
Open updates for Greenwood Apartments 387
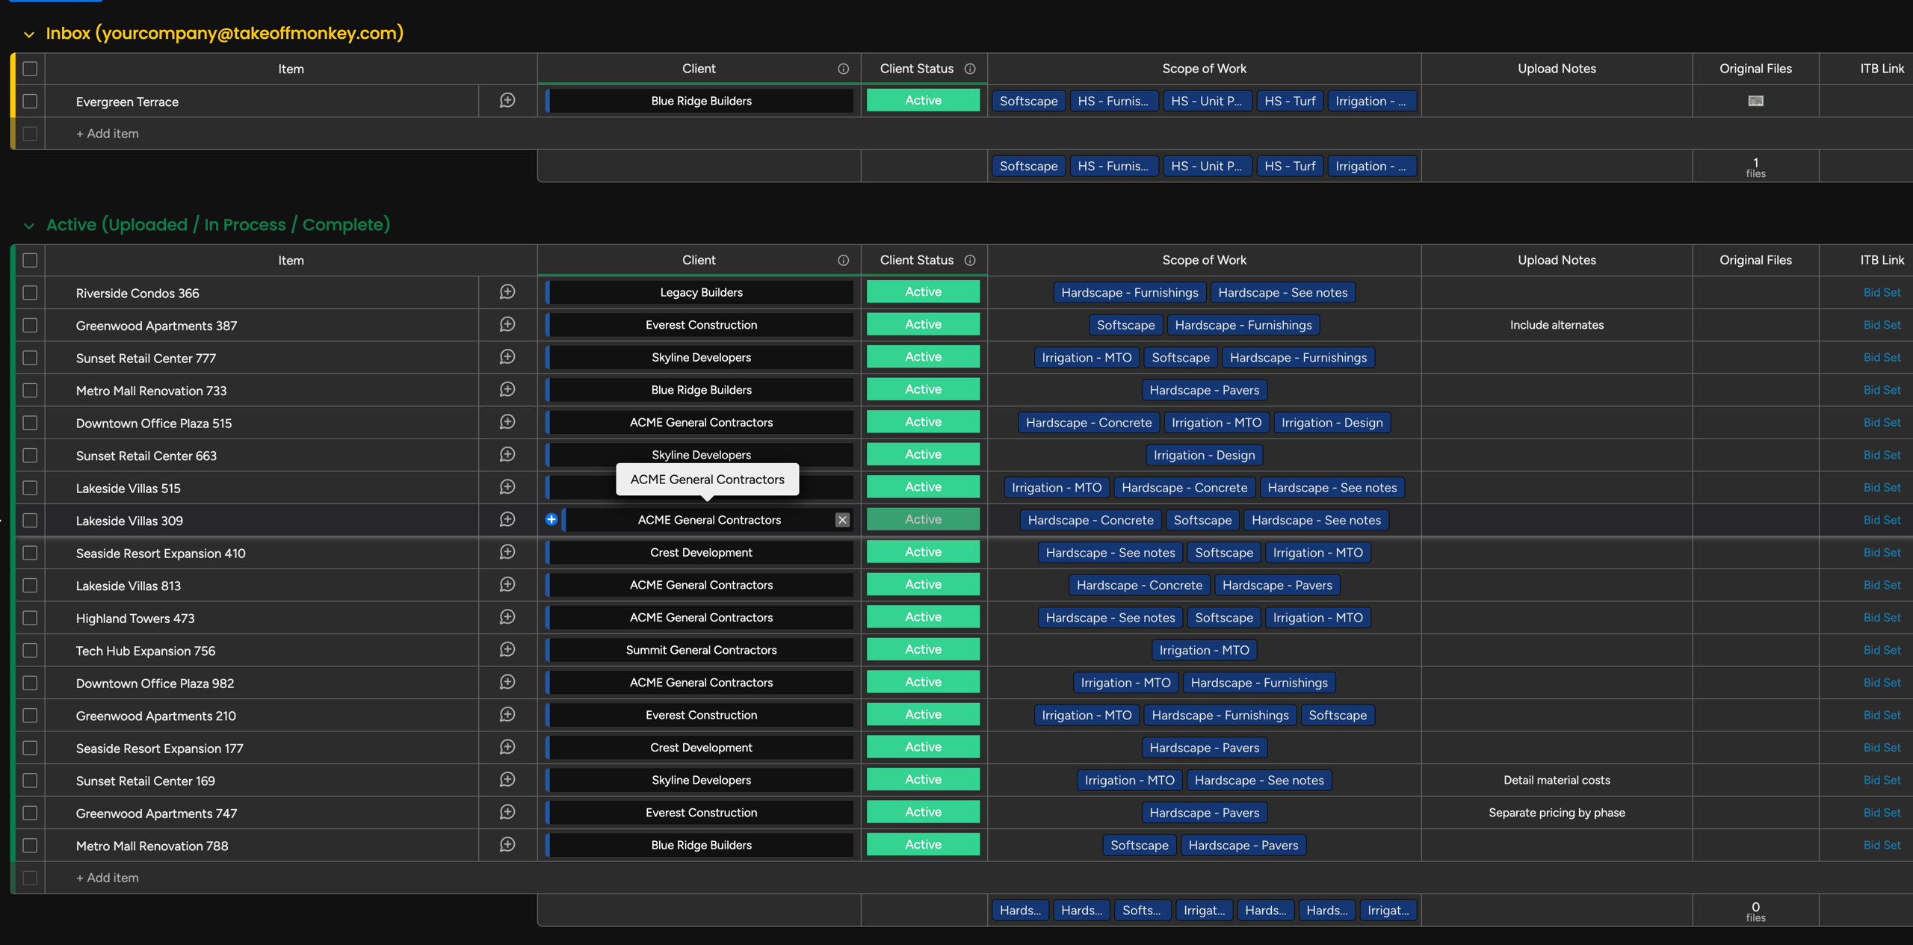507,325
